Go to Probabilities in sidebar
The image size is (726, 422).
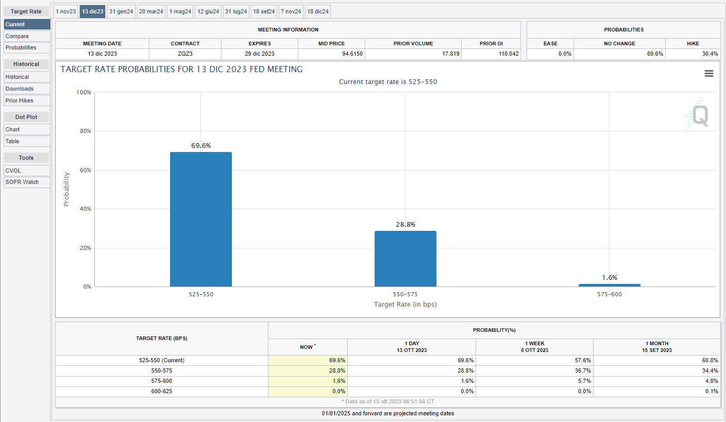tap(27, 47)
